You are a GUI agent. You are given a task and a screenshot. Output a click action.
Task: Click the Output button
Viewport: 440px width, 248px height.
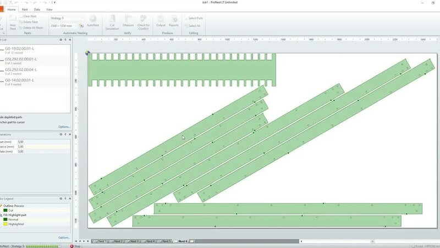point(161,21)
